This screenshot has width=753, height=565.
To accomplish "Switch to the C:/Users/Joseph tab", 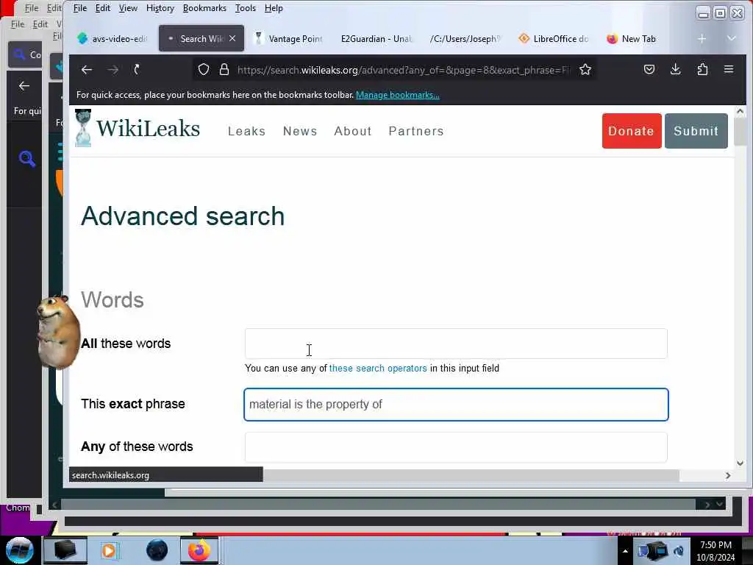I will (465, 38).
